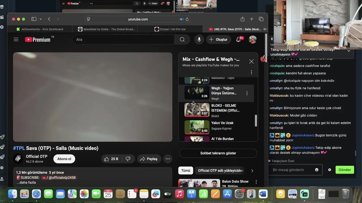Click the Paylaş share button
362x203 pixels.
tap(149, 159)
